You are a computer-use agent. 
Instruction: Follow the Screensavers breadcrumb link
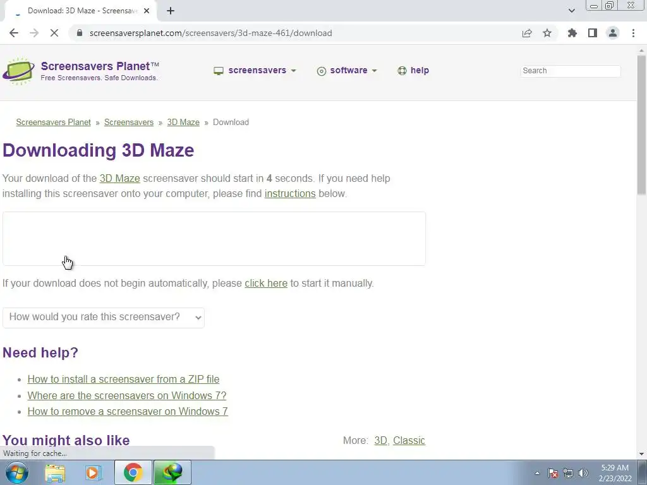point(129,122)
